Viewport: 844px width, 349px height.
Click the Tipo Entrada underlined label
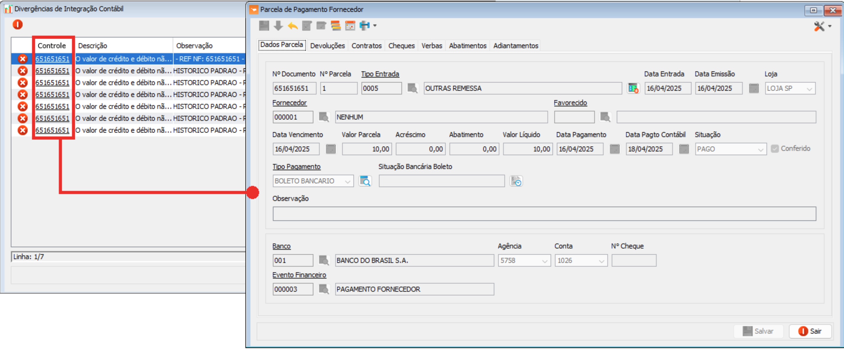click(x=380, y=74)
